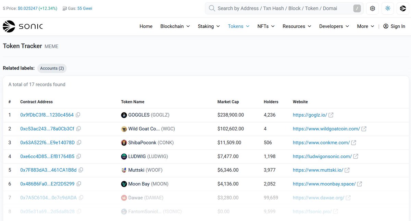
Task: Open contract 0xe6cc4D85...EfB1764B5
Action: click(x=47, y=156)
